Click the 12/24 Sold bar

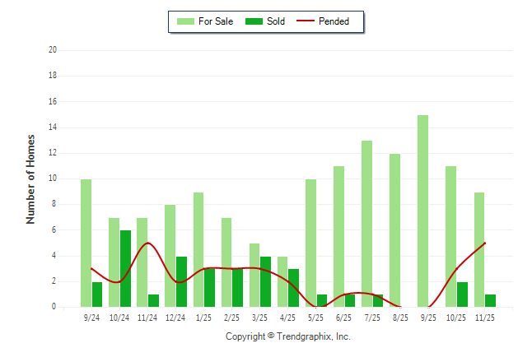[182, 281]
